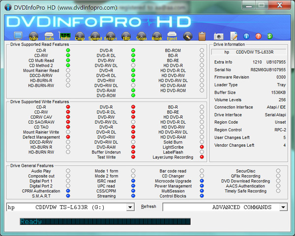Click the Microcode Upgrade indicator
This screenshot has width=295, height=236.
click(x=202, y=181)
